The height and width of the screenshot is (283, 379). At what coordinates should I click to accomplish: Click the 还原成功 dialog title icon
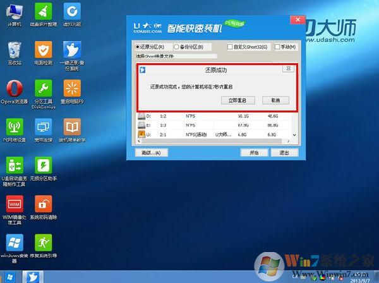[142, 70]
